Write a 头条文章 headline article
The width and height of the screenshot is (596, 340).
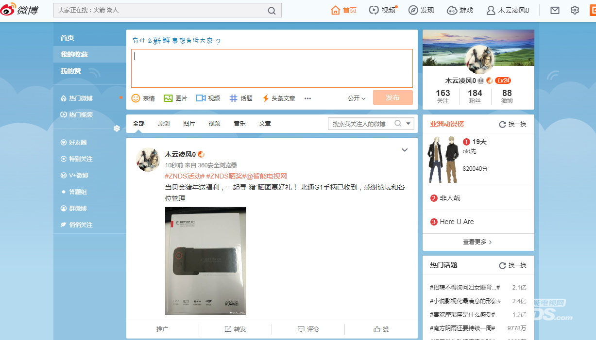[x=279, y=98]
